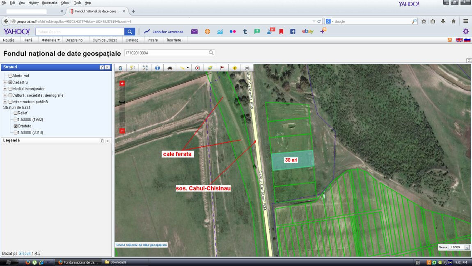Enable the Cultură, societate, demografie checkbox
Screen dimensions: 472x266
(10, 95)
